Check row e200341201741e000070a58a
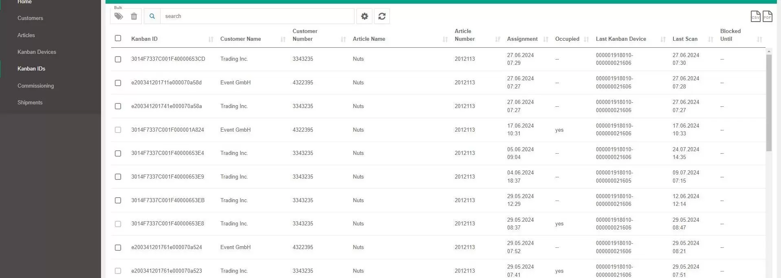781x278 pixels. (118, 106)
